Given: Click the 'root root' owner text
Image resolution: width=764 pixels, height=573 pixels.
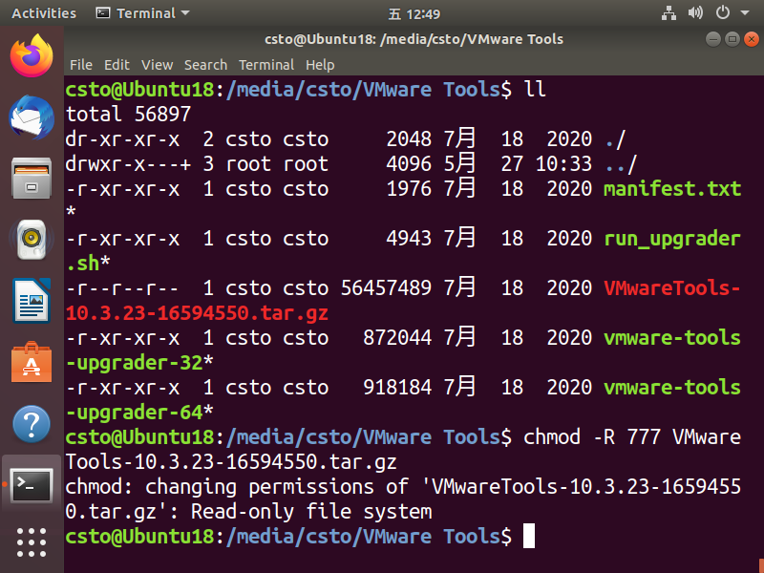Looking at the screenshot, I should (277, 163).
